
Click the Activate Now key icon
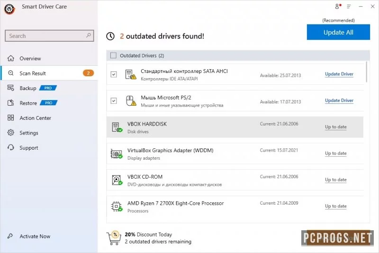coord(10,236)
